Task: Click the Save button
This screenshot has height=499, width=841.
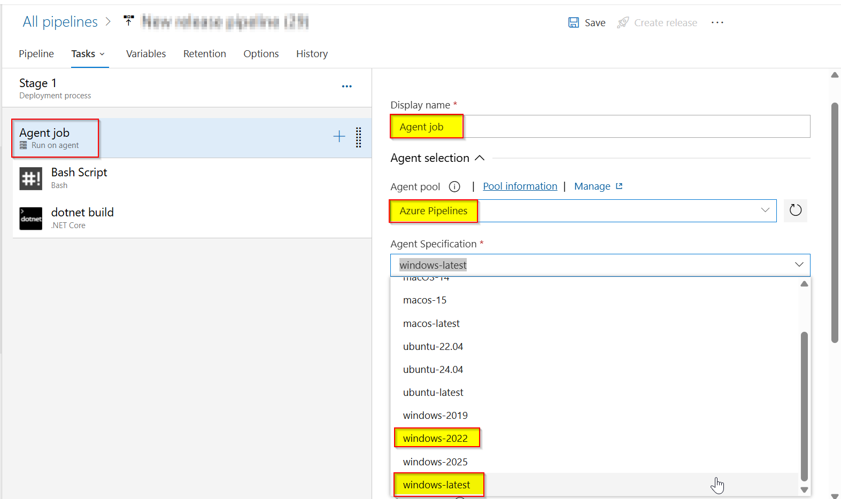Action: point(587,22)
